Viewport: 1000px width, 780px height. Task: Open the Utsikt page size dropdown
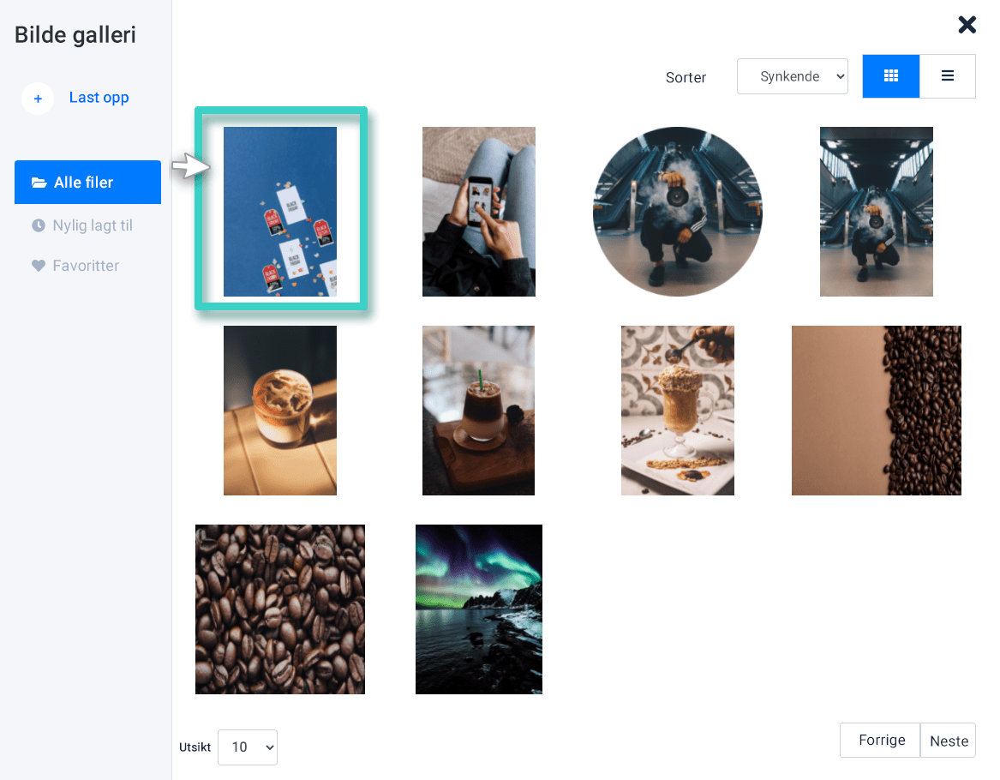247,747
